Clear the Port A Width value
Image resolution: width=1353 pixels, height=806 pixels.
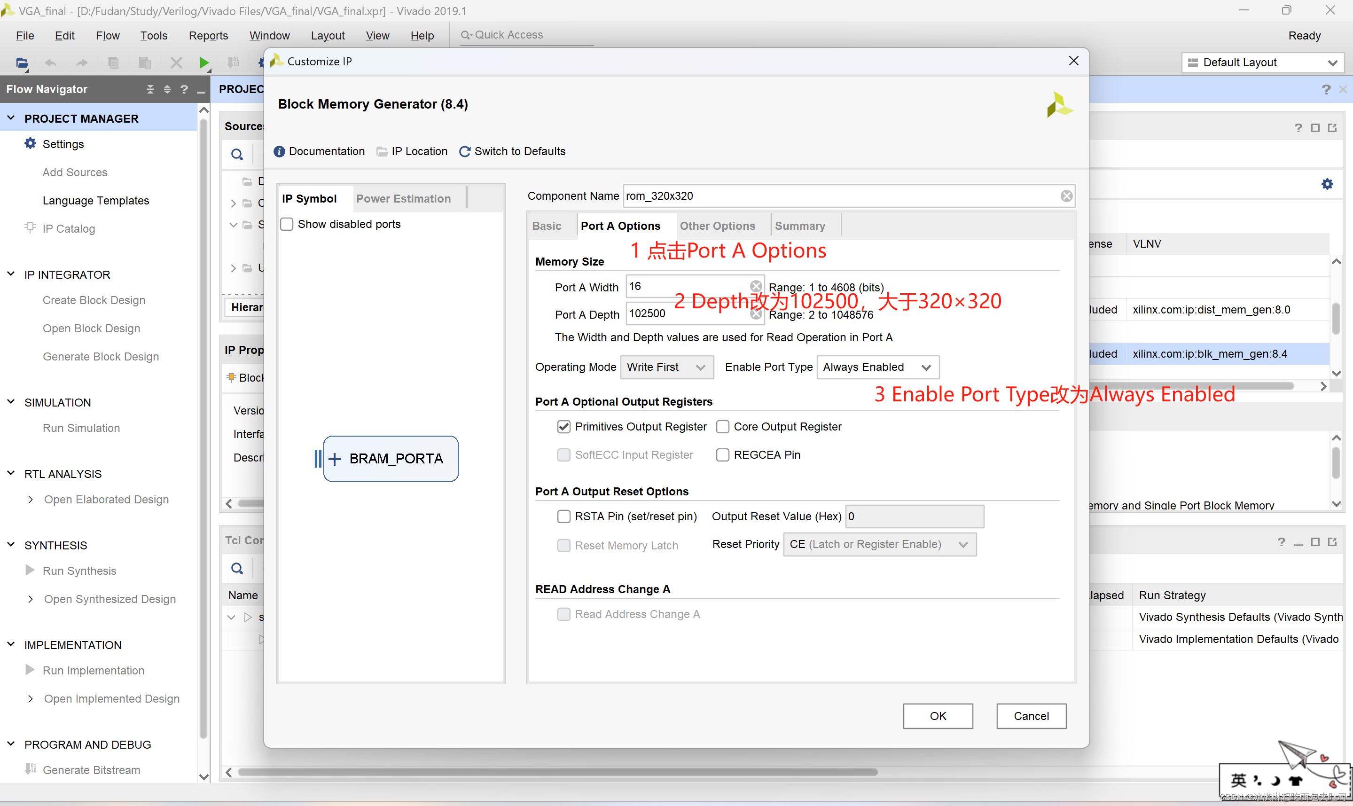pos(755,286)
